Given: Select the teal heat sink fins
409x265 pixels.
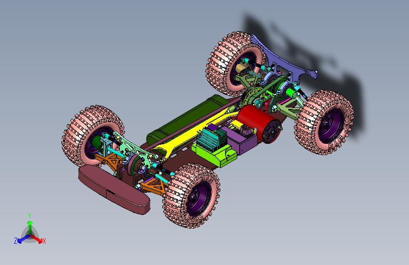Looking at the screenshot, I should click(209, 139).
